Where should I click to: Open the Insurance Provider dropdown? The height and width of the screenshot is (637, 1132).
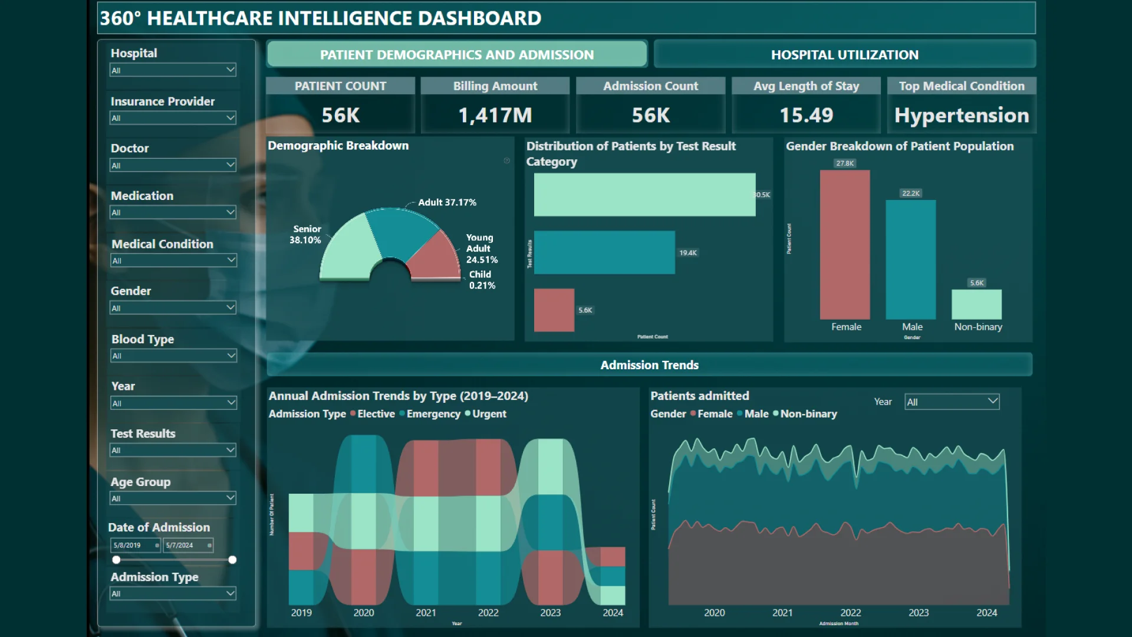point(231,118)
